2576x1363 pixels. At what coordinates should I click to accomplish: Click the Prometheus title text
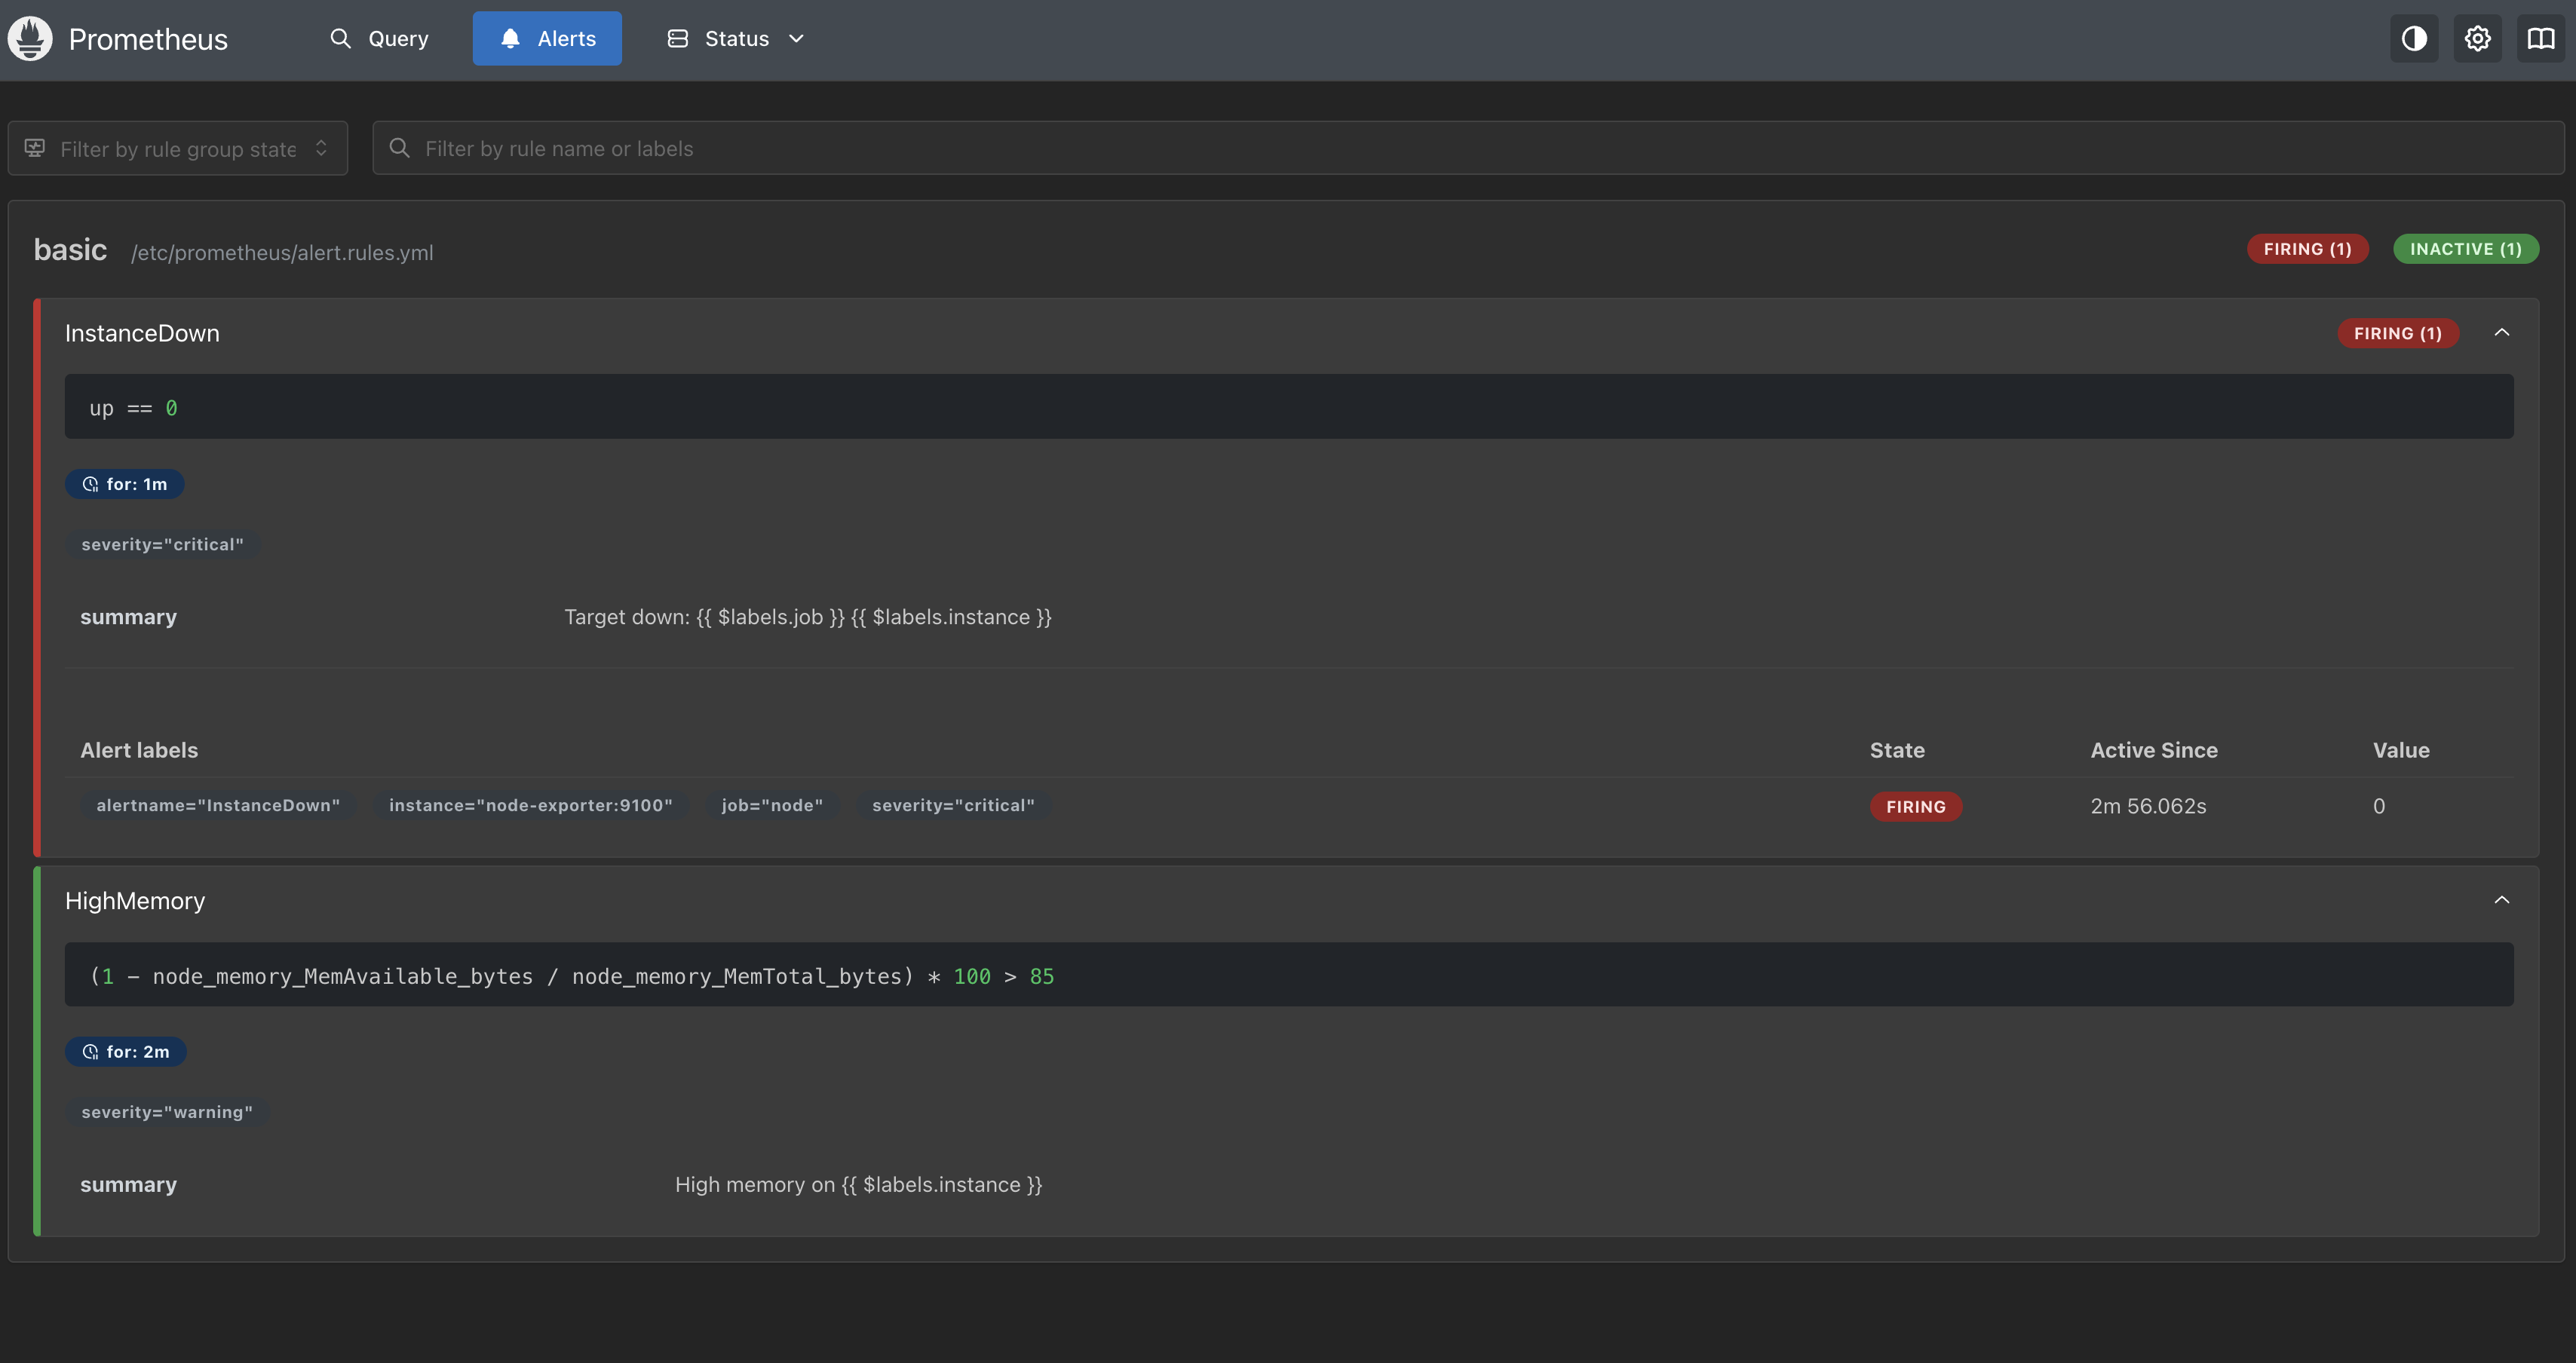pos(148,39)
